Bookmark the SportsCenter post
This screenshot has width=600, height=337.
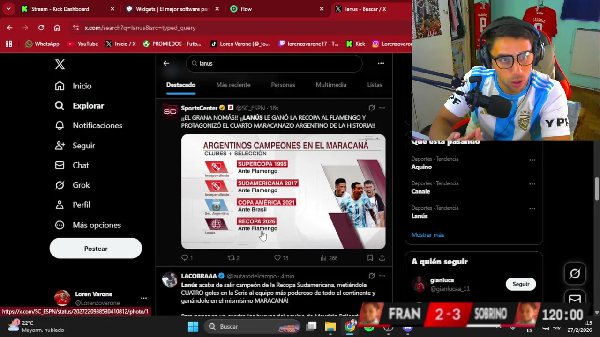click(370, 258)
